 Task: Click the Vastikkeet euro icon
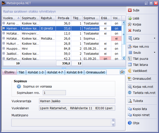pos(130,71)
